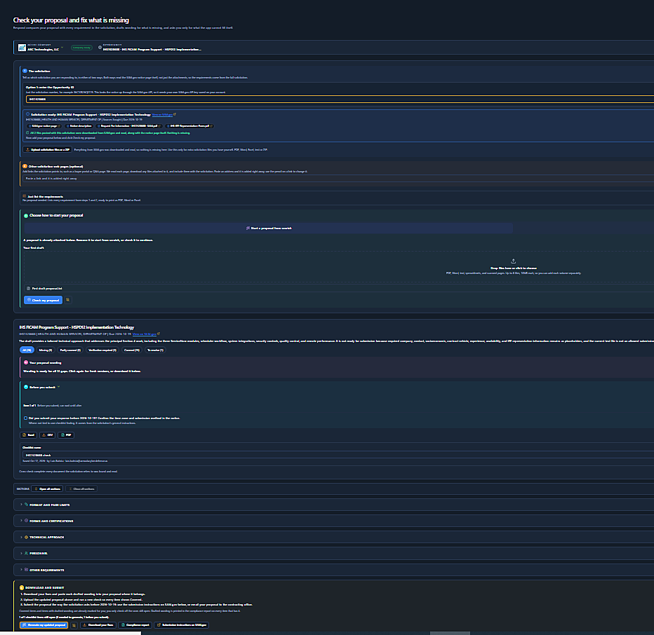The height and width of the screenshot is (635, 654).
Task: Click the step 2 other web pages badge
Action: coord(25,166)
